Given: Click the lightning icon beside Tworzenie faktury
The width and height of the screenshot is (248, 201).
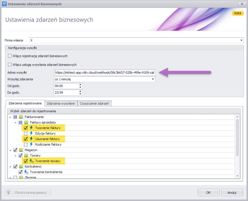Looking at the screenshot, I should click(31, 128).
